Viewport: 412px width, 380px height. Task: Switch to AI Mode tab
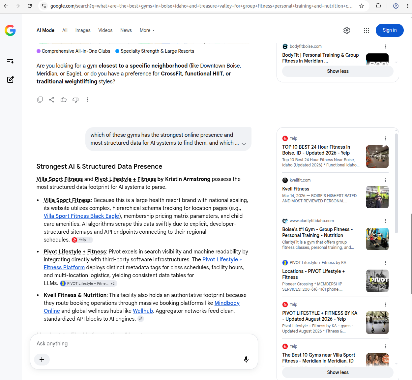coord(45,30)
